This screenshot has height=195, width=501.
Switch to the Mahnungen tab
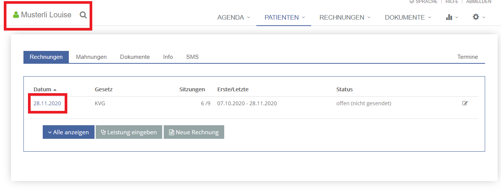[x=91, y=57]
